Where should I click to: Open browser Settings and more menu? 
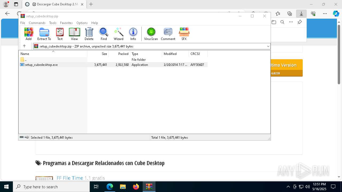click(x=325, y=14)
